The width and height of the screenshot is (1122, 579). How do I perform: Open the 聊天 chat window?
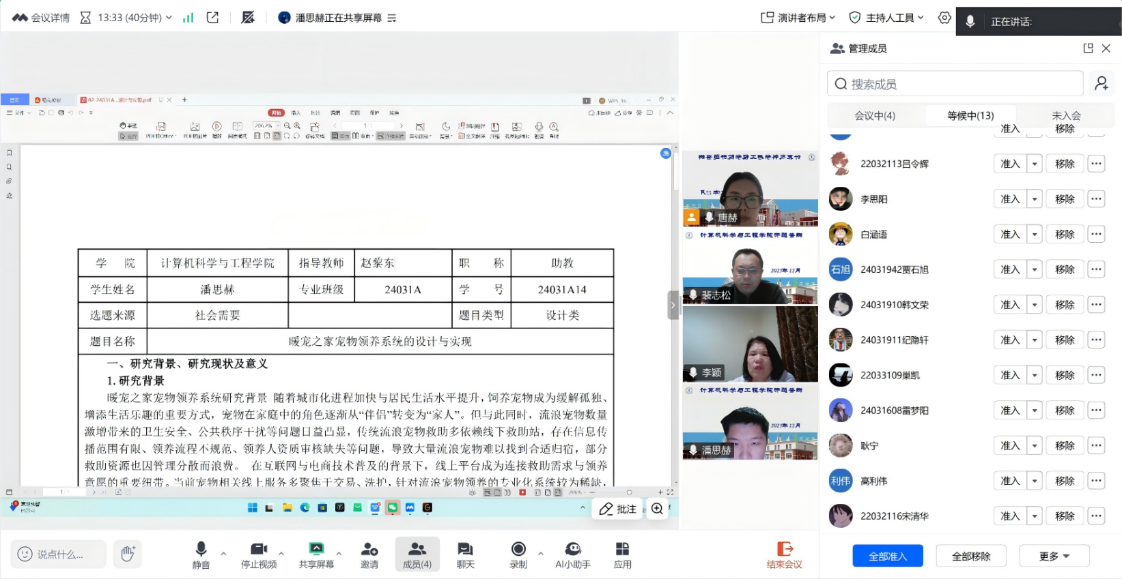pos(465,554)
